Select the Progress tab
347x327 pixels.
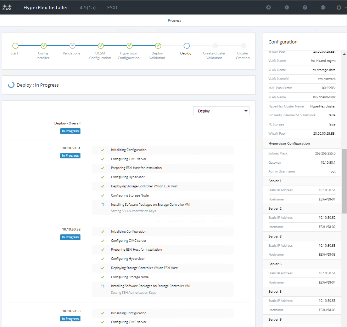[174, 20]
